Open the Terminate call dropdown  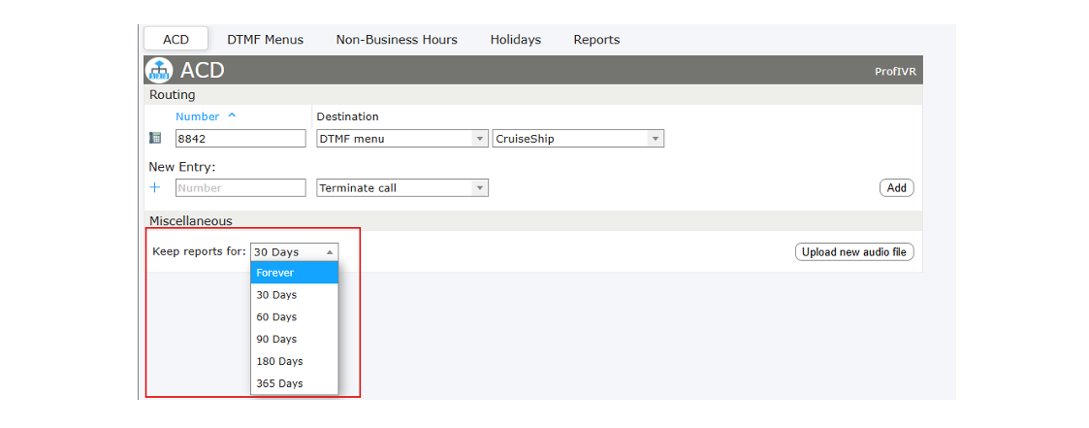click(402, 187)
